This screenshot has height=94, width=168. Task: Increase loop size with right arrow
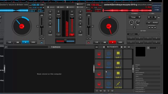[155, 17]
